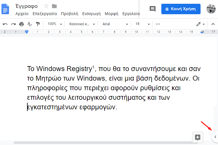The width and height of the screenshot is (218, 145).
Task: Click the word εφαρμογών in the last line
Action: (97, 107)
